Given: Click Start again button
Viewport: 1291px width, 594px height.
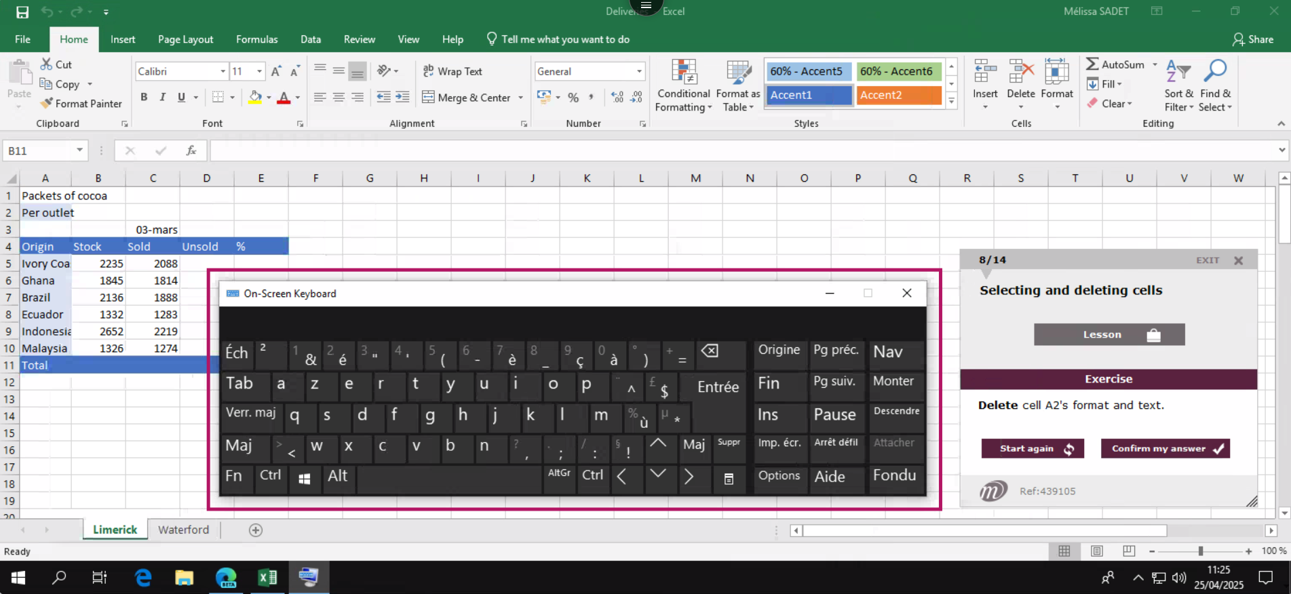Looking at the screenshot, I should (x=1033, y=448).
